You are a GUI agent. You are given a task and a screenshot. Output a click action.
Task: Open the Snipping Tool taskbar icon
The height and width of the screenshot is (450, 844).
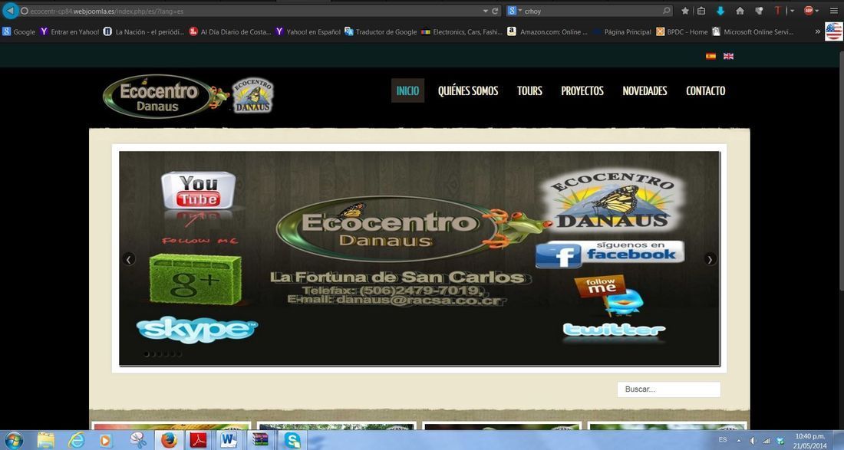tap(138, 440)
